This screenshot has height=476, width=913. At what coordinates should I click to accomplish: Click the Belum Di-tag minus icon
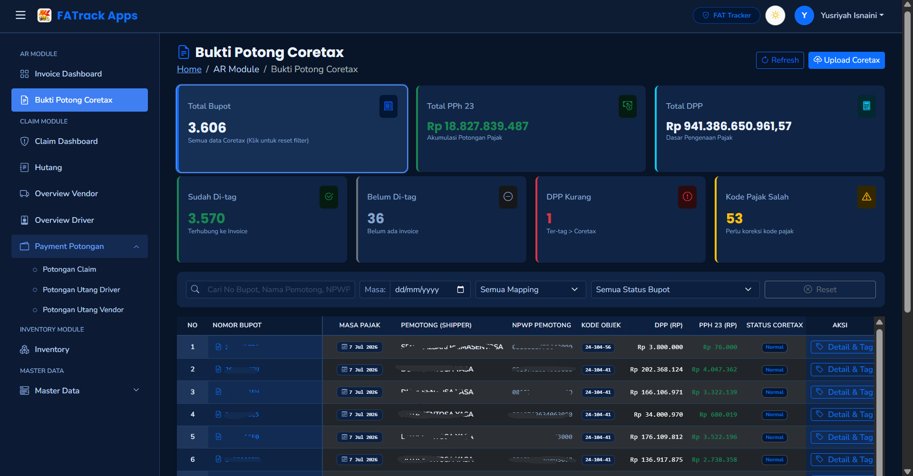[508, 197]
